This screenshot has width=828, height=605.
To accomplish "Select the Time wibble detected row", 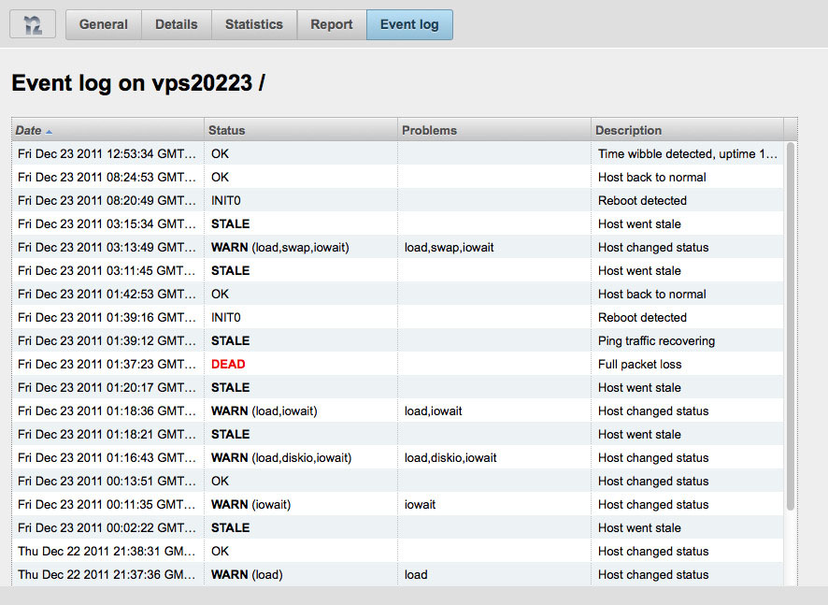I will click(397, 153).
